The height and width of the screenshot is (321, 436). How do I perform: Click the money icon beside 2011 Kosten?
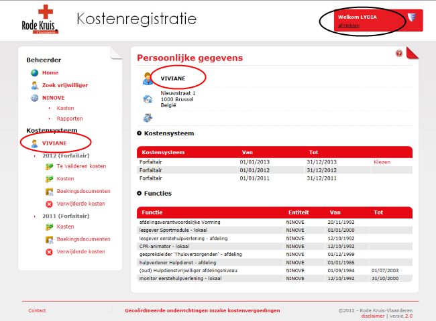pyautogui.click(x=49, y=227)
